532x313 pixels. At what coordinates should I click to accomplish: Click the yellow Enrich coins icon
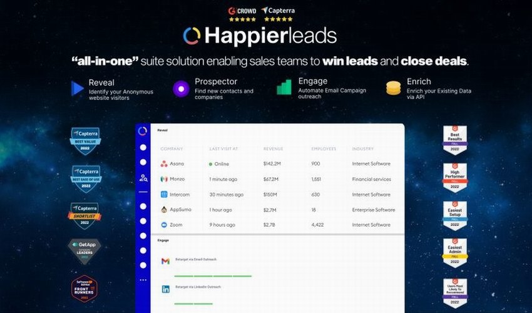pos(393,88)
